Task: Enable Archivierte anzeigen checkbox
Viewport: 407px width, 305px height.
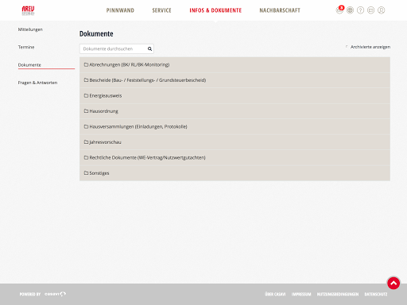Action: point(347,47)
